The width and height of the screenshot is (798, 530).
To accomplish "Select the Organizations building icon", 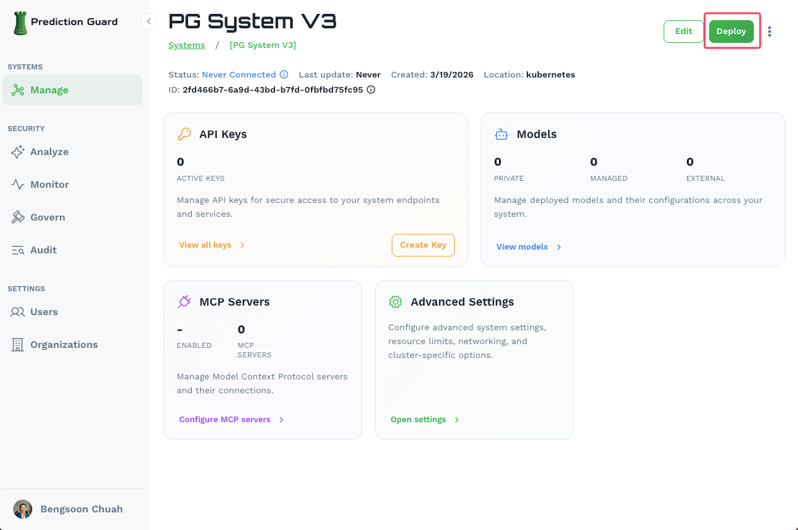I will click(x=18, y=344).
